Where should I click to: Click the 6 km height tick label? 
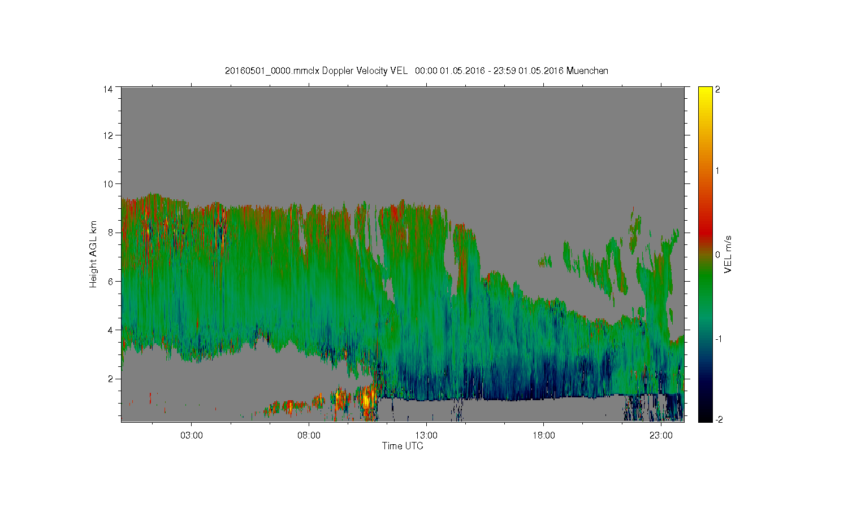coord(110,281)
